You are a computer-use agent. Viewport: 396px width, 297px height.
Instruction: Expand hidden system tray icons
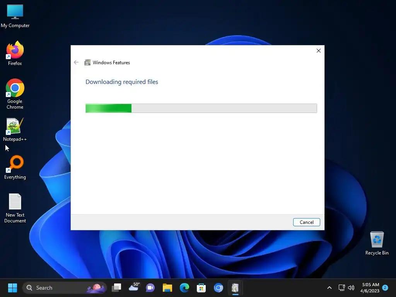click(x=329, y=288)
